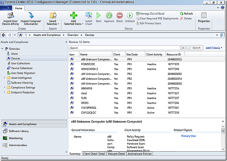
Task: Click the green Add Selected Items icon
Action: tap(73, 15)
